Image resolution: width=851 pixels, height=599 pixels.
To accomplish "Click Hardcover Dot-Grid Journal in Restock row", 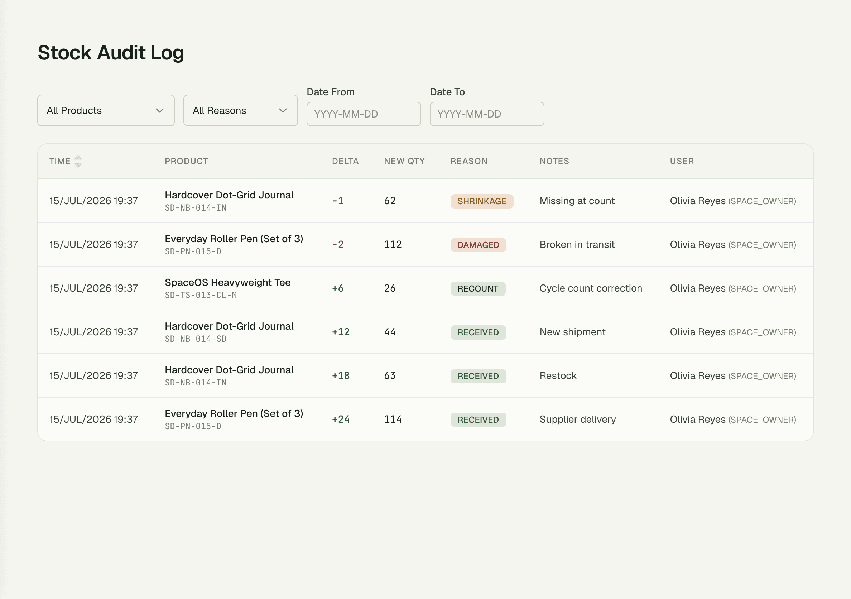I will pyautogui.click(x=229, y=370).
